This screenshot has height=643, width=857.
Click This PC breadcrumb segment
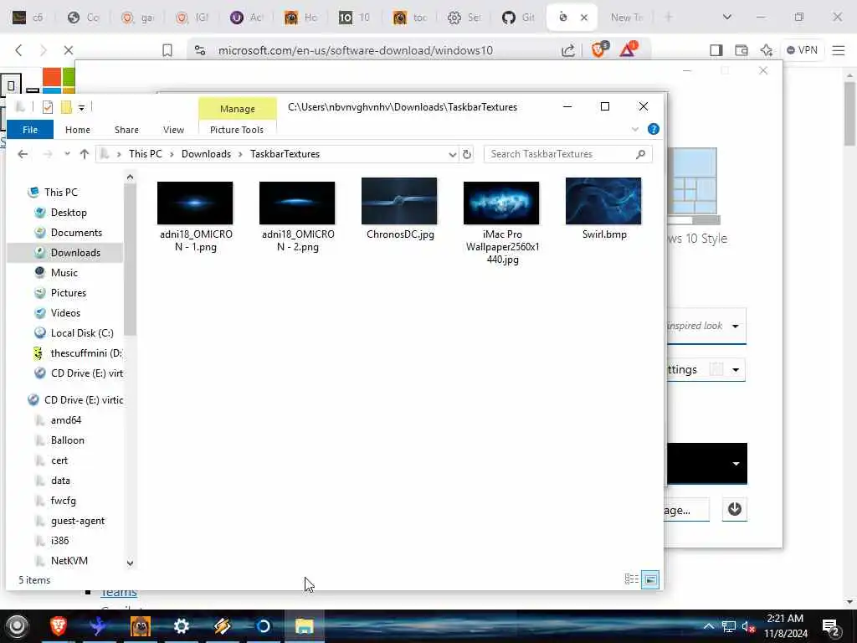146,154
